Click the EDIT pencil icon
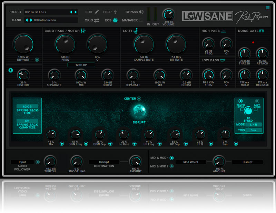Screen dimensions: 276x213 (97, 12)
